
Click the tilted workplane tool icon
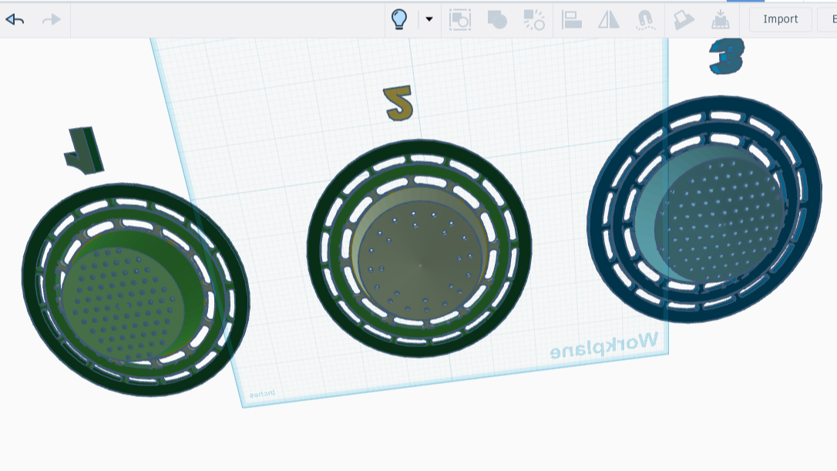click(684, 20)
